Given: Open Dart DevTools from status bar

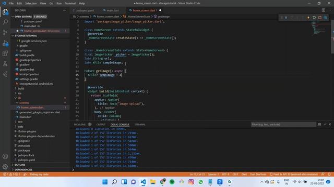Looking at the screenshot, I should 258,175.
